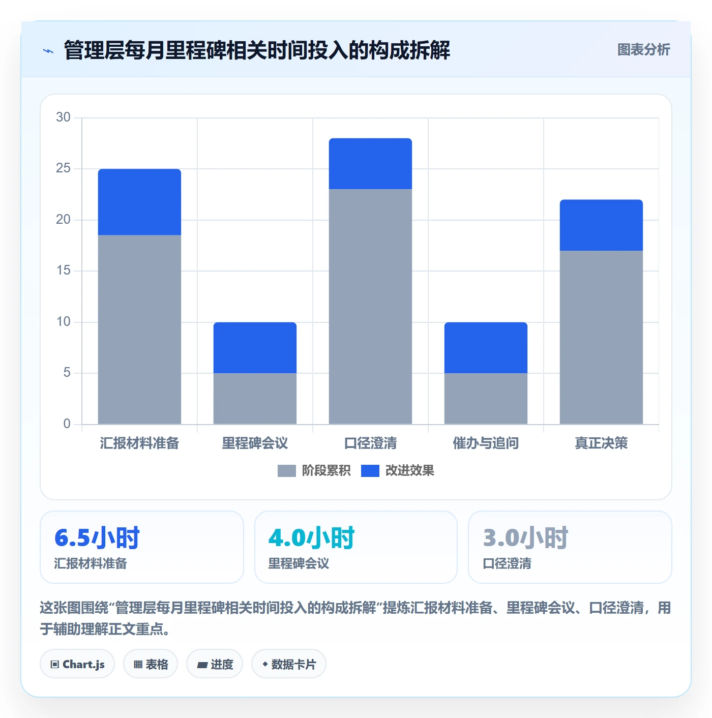The width and height of the screenshot is (712, 718).
Task: Click the gray segment of the 口径澄清 bar
Action: click(370, 307)
